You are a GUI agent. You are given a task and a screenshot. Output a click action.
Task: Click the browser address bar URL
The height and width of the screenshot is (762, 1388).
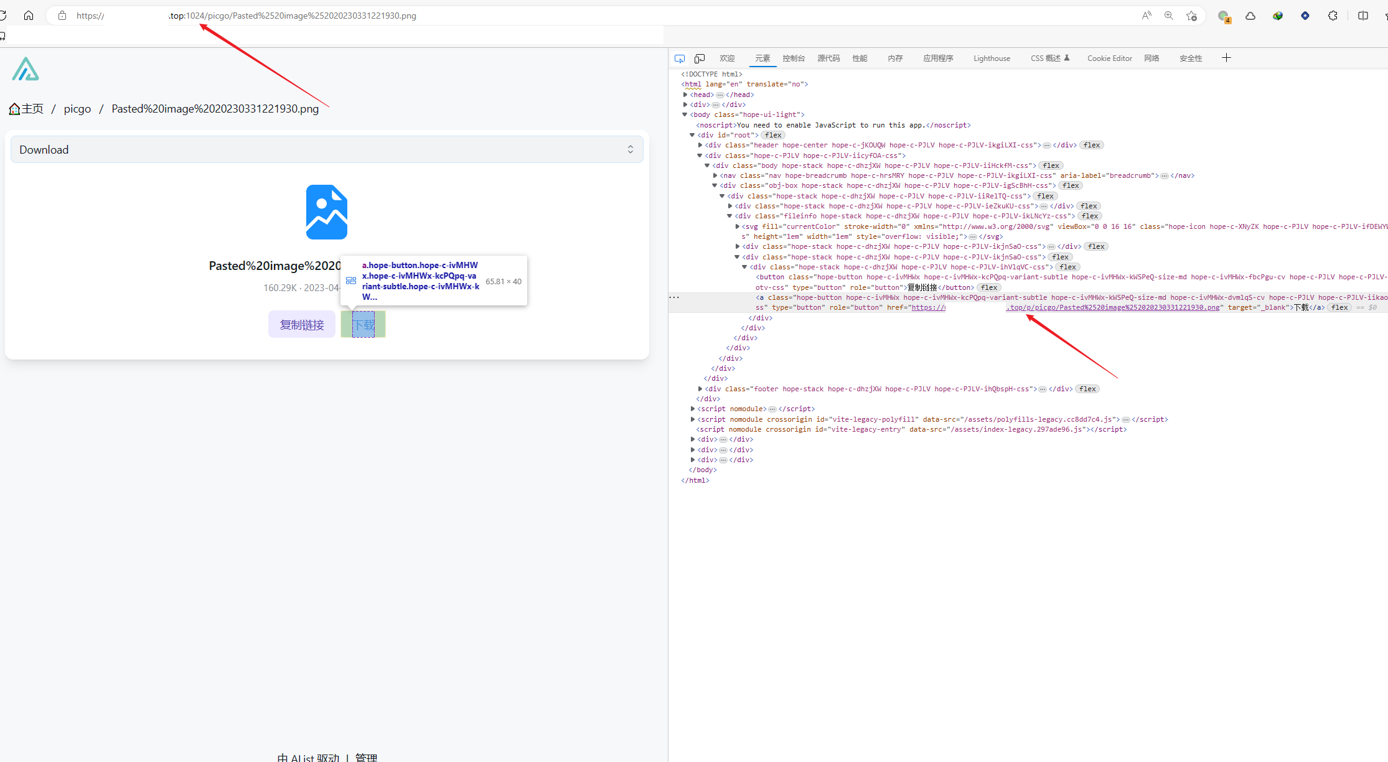coord(246,16)
